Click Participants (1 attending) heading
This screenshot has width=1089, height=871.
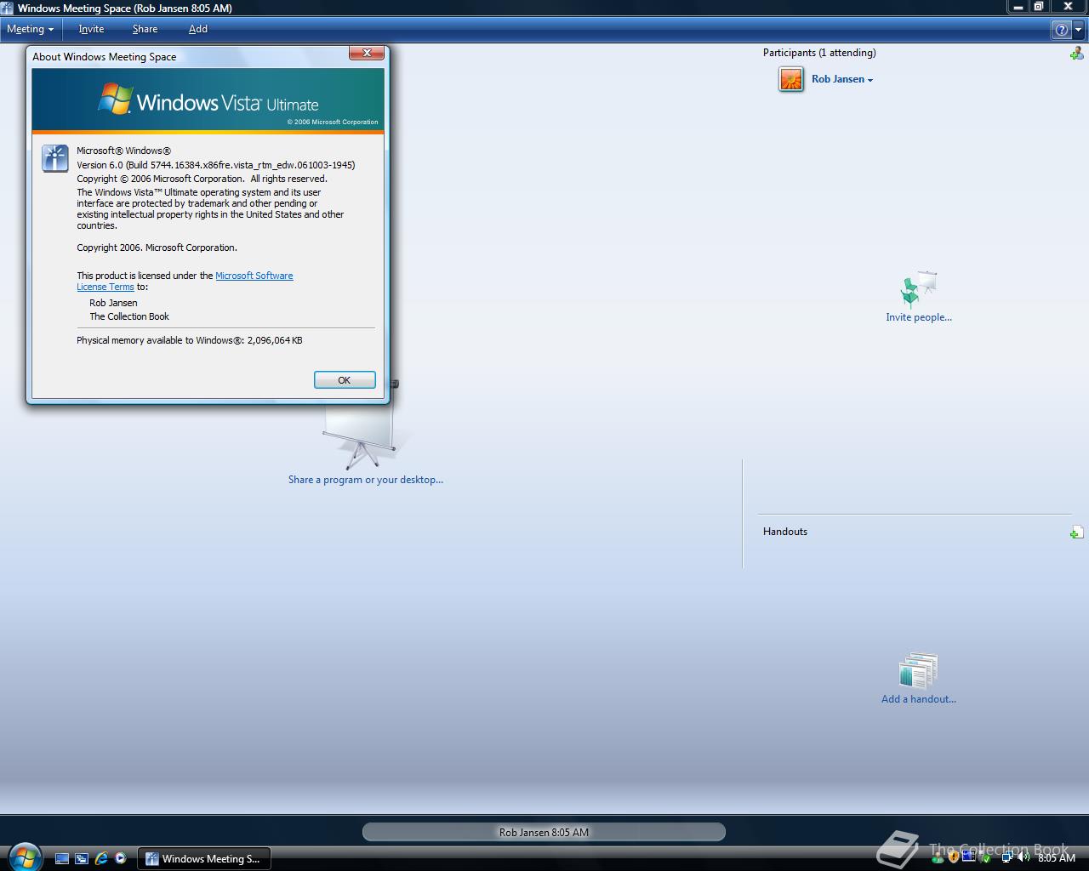819,53
